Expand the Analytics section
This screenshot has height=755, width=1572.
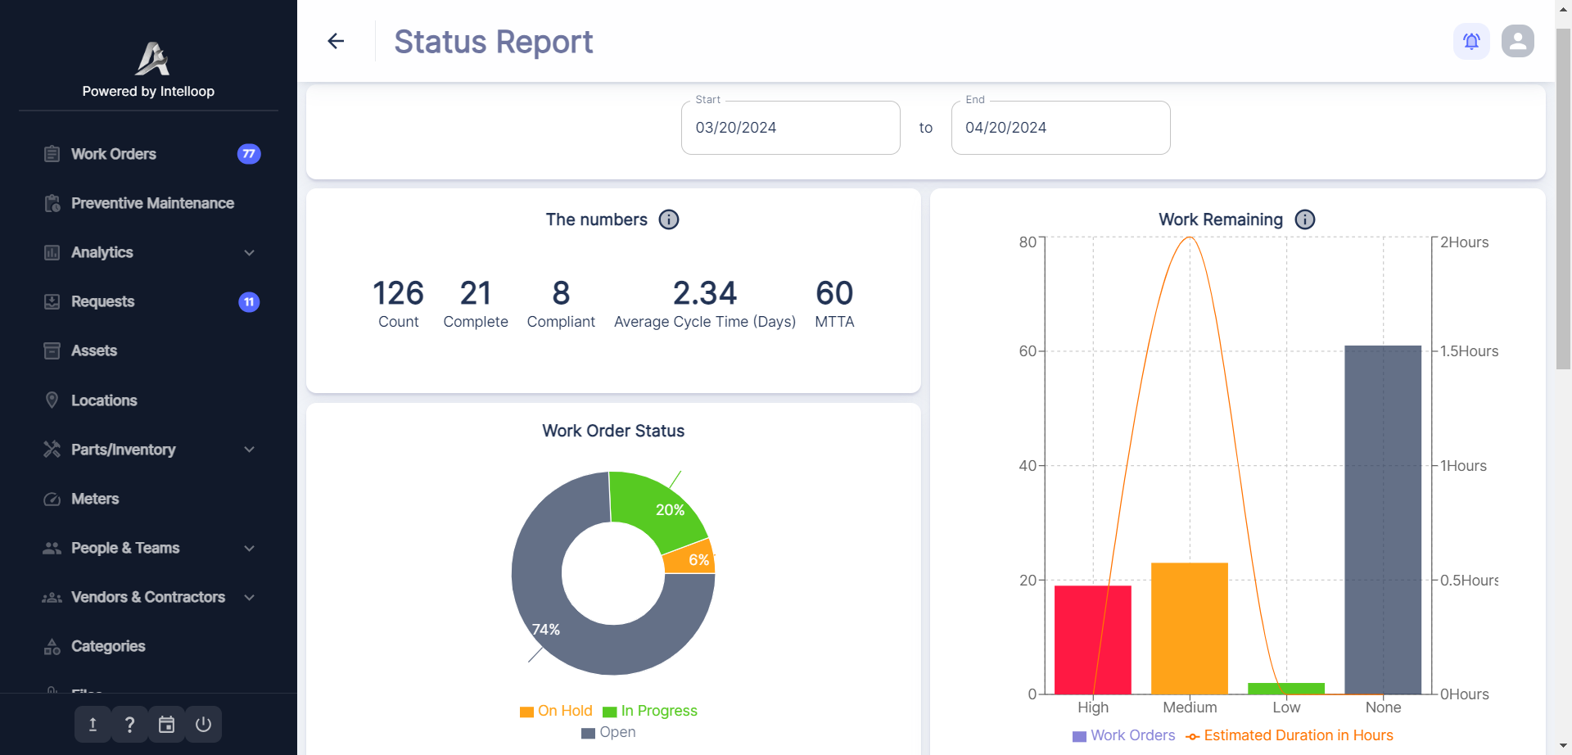coord(248,252)
